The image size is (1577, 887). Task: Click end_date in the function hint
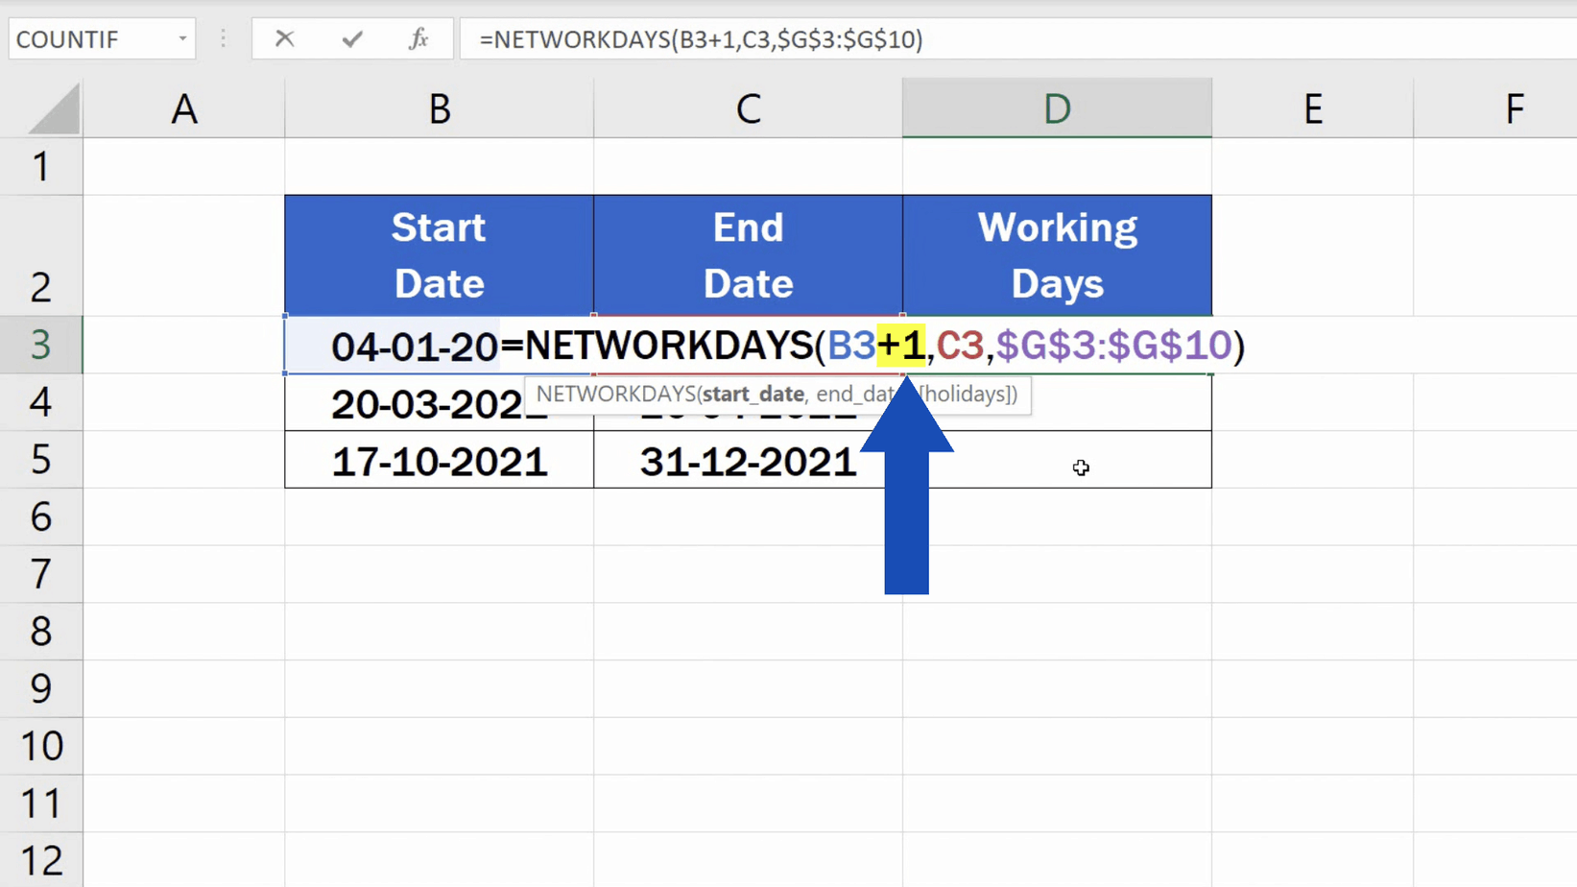(854, 394)
